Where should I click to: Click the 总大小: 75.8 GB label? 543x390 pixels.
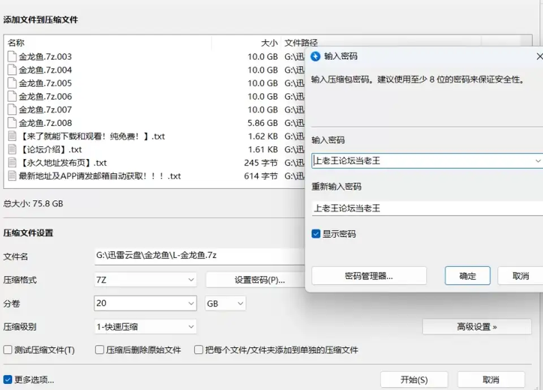33,203
